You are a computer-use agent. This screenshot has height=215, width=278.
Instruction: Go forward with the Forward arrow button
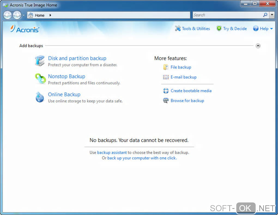(17, 15)
